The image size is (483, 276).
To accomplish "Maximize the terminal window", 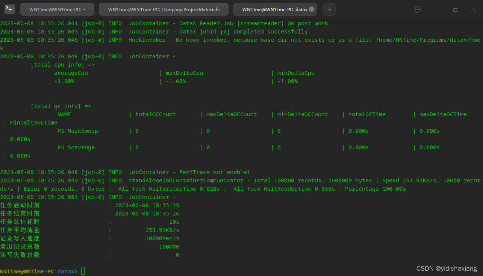I will point(455,10).
